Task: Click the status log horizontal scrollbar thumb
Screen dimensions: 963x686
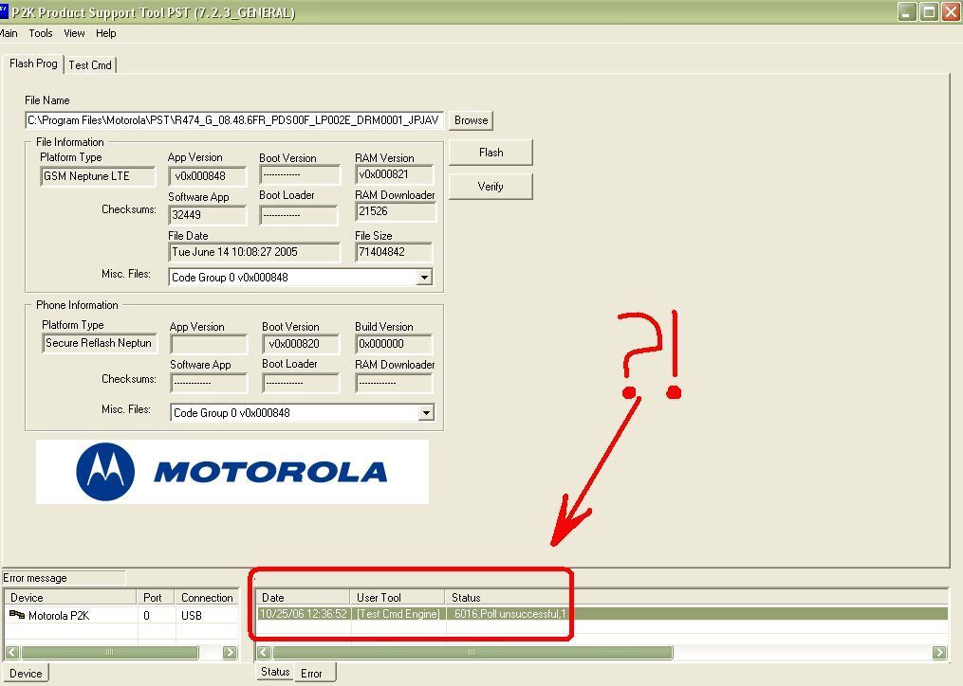Action: [472, 652]
